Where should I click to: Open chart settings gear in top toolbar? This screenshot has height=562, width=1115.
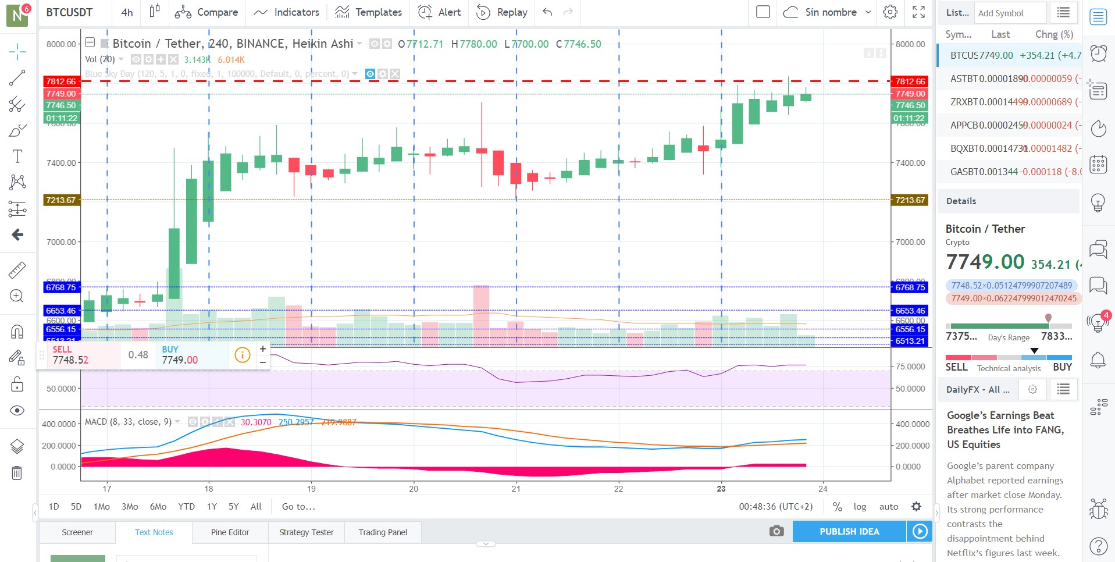[x=890, y=12]
